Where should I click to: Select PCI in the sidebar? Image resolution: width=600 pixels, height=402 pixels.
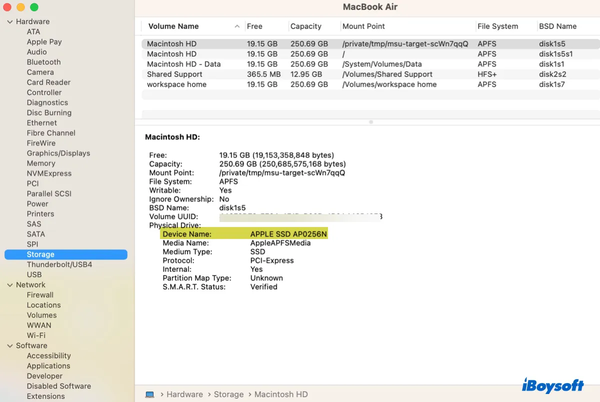pyautogui.click(x=33, y=183)
